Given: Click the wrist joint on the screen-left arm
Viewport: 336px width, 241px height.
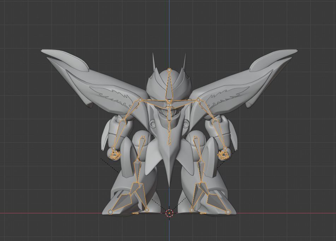Looking at the screenshot, I should tap(113, 148).
